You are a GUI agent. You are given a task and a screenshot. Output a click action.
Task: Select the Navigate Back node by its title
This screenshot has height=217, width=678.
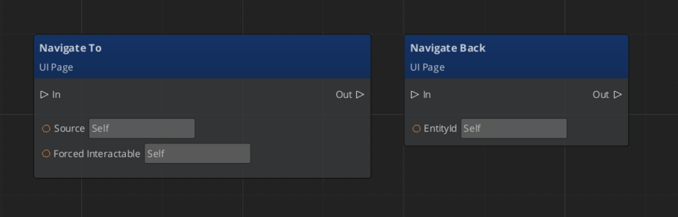448,48
